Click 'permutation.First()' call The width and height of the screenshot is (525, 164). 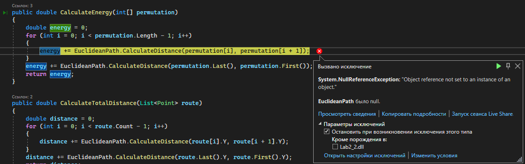pyautogui.click(x=273, y=66)
